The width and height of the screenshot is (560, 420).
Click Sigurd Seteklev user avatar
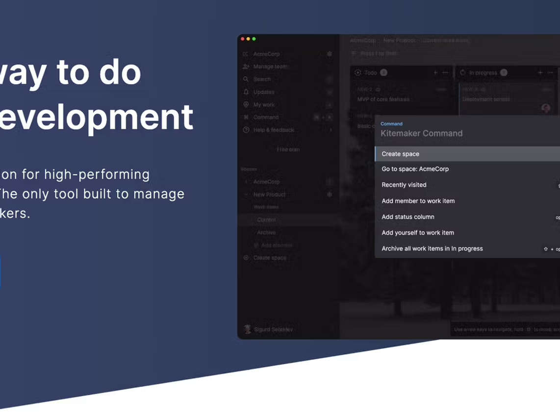click(x=247, y=329)
